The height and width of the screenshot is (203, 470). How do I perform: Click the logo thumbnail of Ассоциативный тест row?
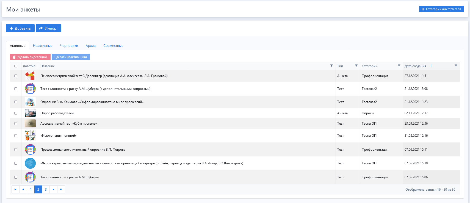[30, 124]
